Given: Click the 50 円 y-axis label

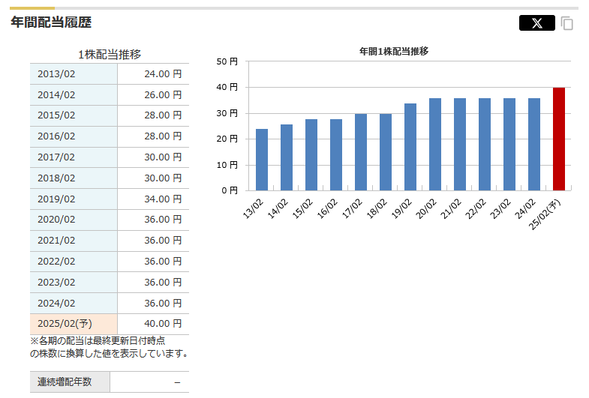Looking at the screenshot, I should pos(226,61).
